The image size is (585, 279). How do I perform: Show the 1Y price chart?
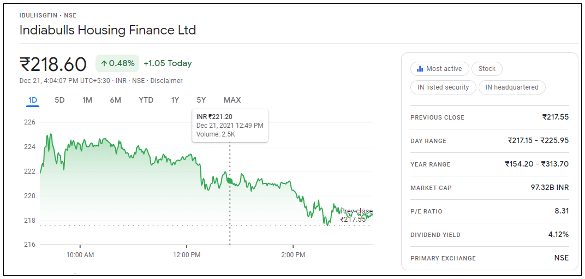175,100
